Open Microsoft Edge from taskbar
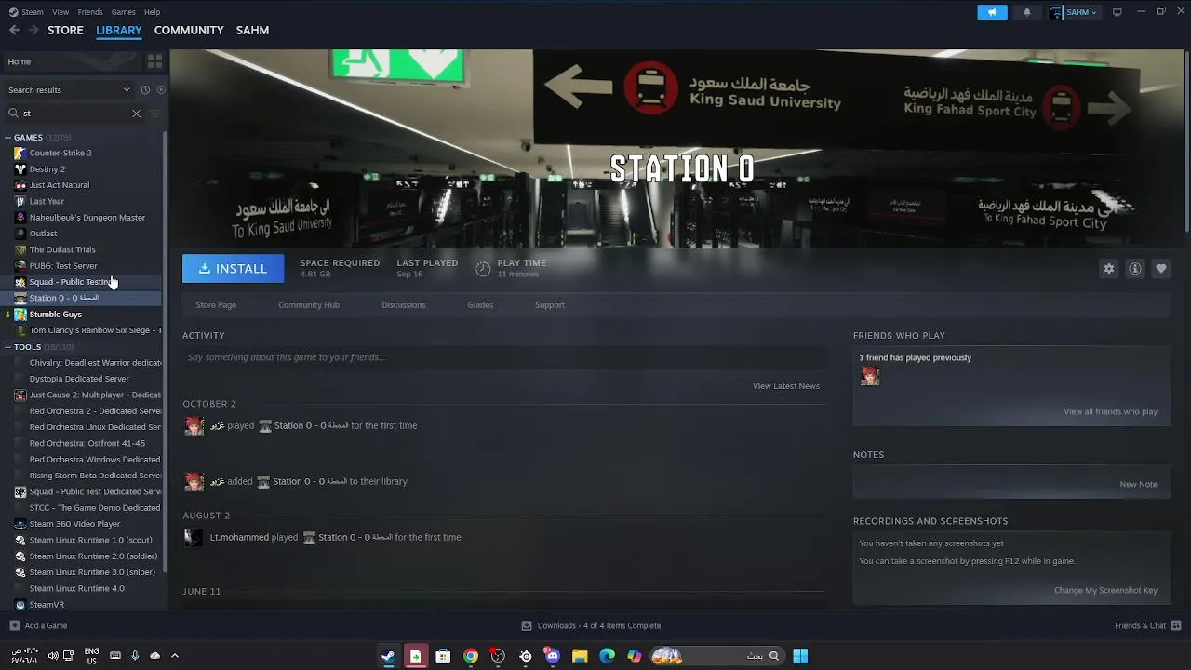 (608, 656)
